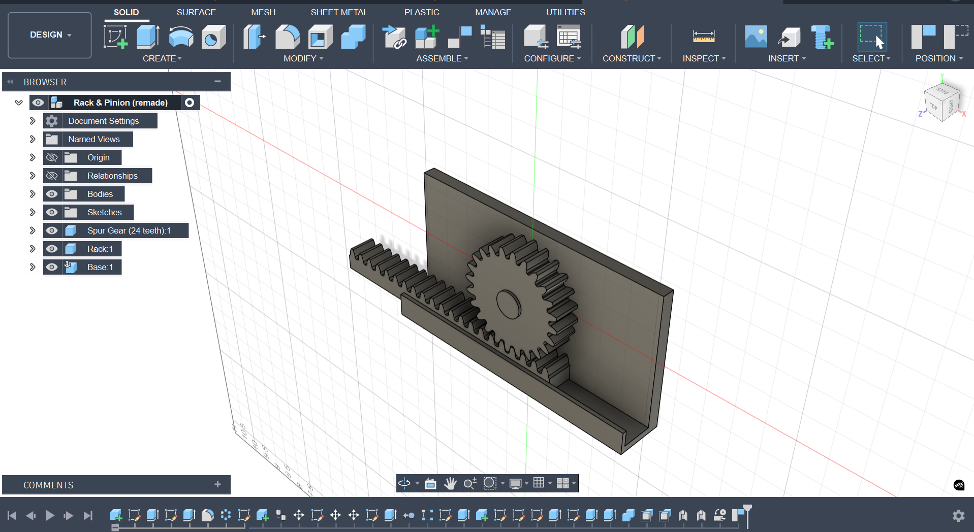
Task: Add a new comment with the plus button
Action: pos(218,485)
